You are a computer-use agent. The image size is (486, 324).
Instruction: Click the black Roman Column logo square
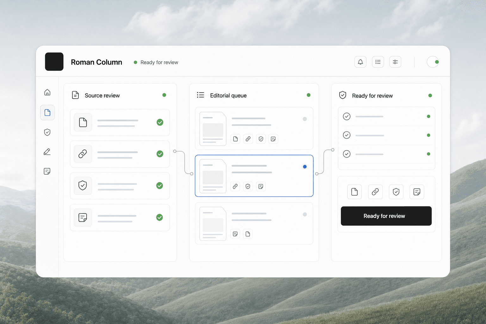coord(54,62)
